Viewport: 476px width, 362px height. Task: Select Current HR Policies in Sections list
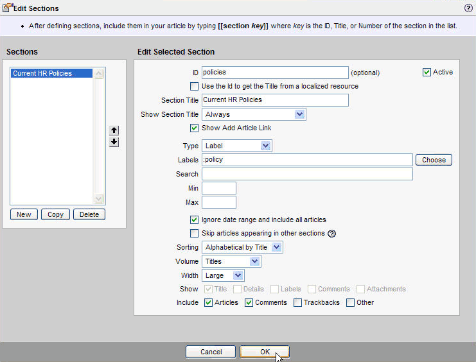(x=42, y=74)
